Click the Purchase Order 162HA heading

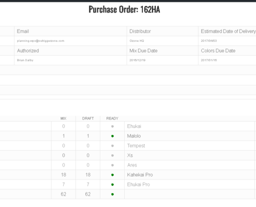pos(124,9)
